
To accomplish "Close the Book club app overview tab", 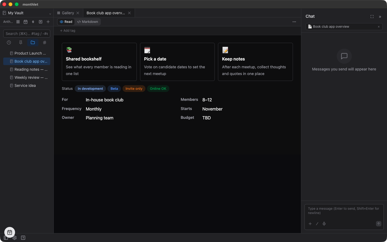I will tap(129, 13).
